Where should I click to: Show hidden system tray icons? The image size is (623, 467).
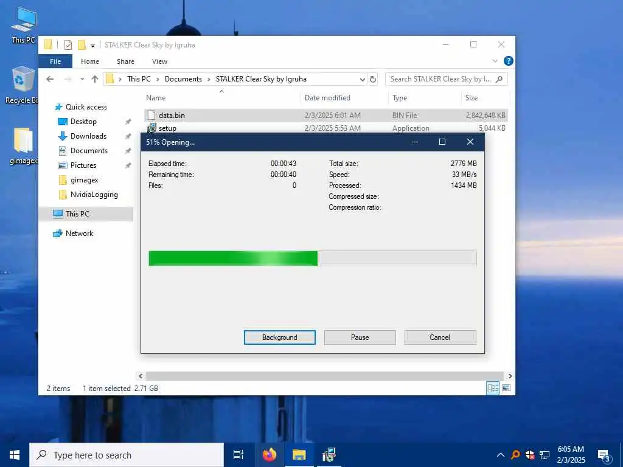coord(501,455)
